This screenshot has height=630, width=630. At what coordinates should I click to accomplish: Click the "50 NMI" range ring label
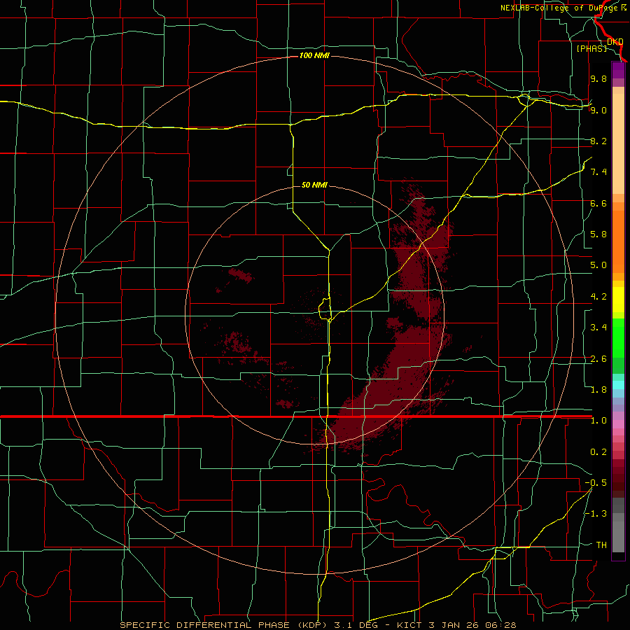pos(314,185)
